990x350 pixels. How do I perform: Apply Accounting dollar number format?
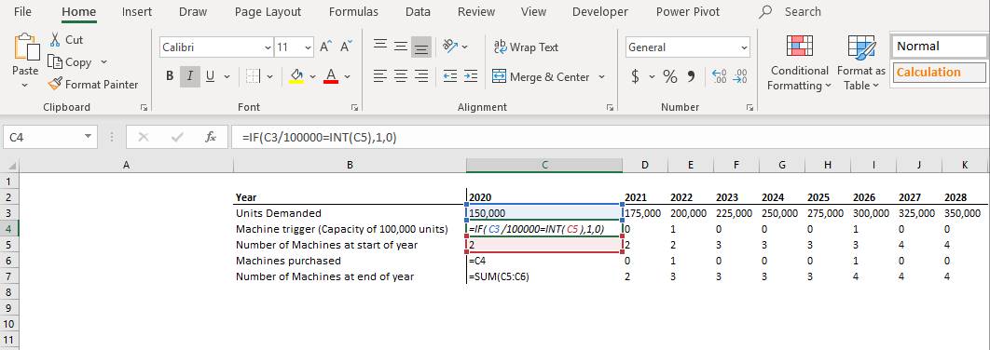635,76
